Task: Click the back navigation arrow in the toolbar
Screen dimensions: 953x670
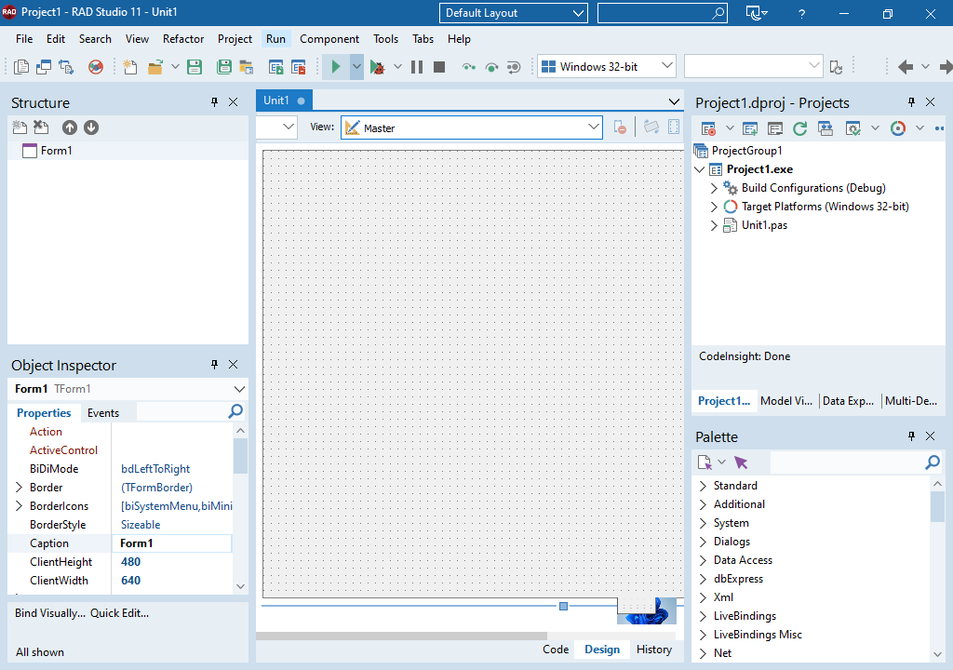Action: (906, 67)
